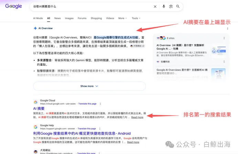
Task: Translate the Google Help result page
Action: (x=87, y=129)
